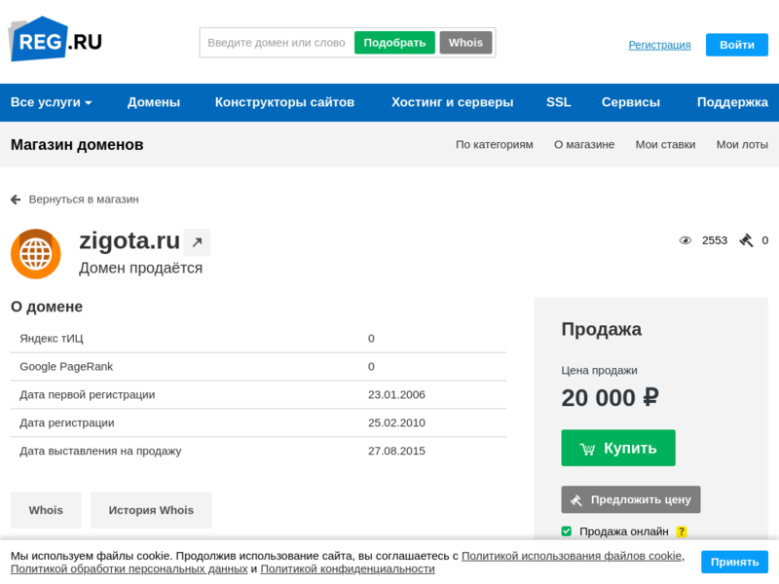Open the О магазине section
The width and height of the screenshot is (779, 584).
pos(584,144)
